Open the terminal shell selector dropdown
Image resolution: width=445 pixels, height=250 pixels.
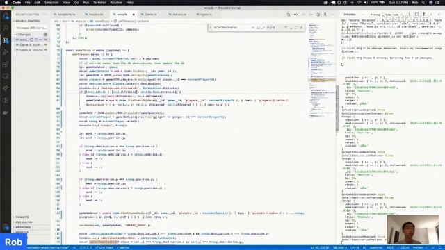click(x=387, y=14)
